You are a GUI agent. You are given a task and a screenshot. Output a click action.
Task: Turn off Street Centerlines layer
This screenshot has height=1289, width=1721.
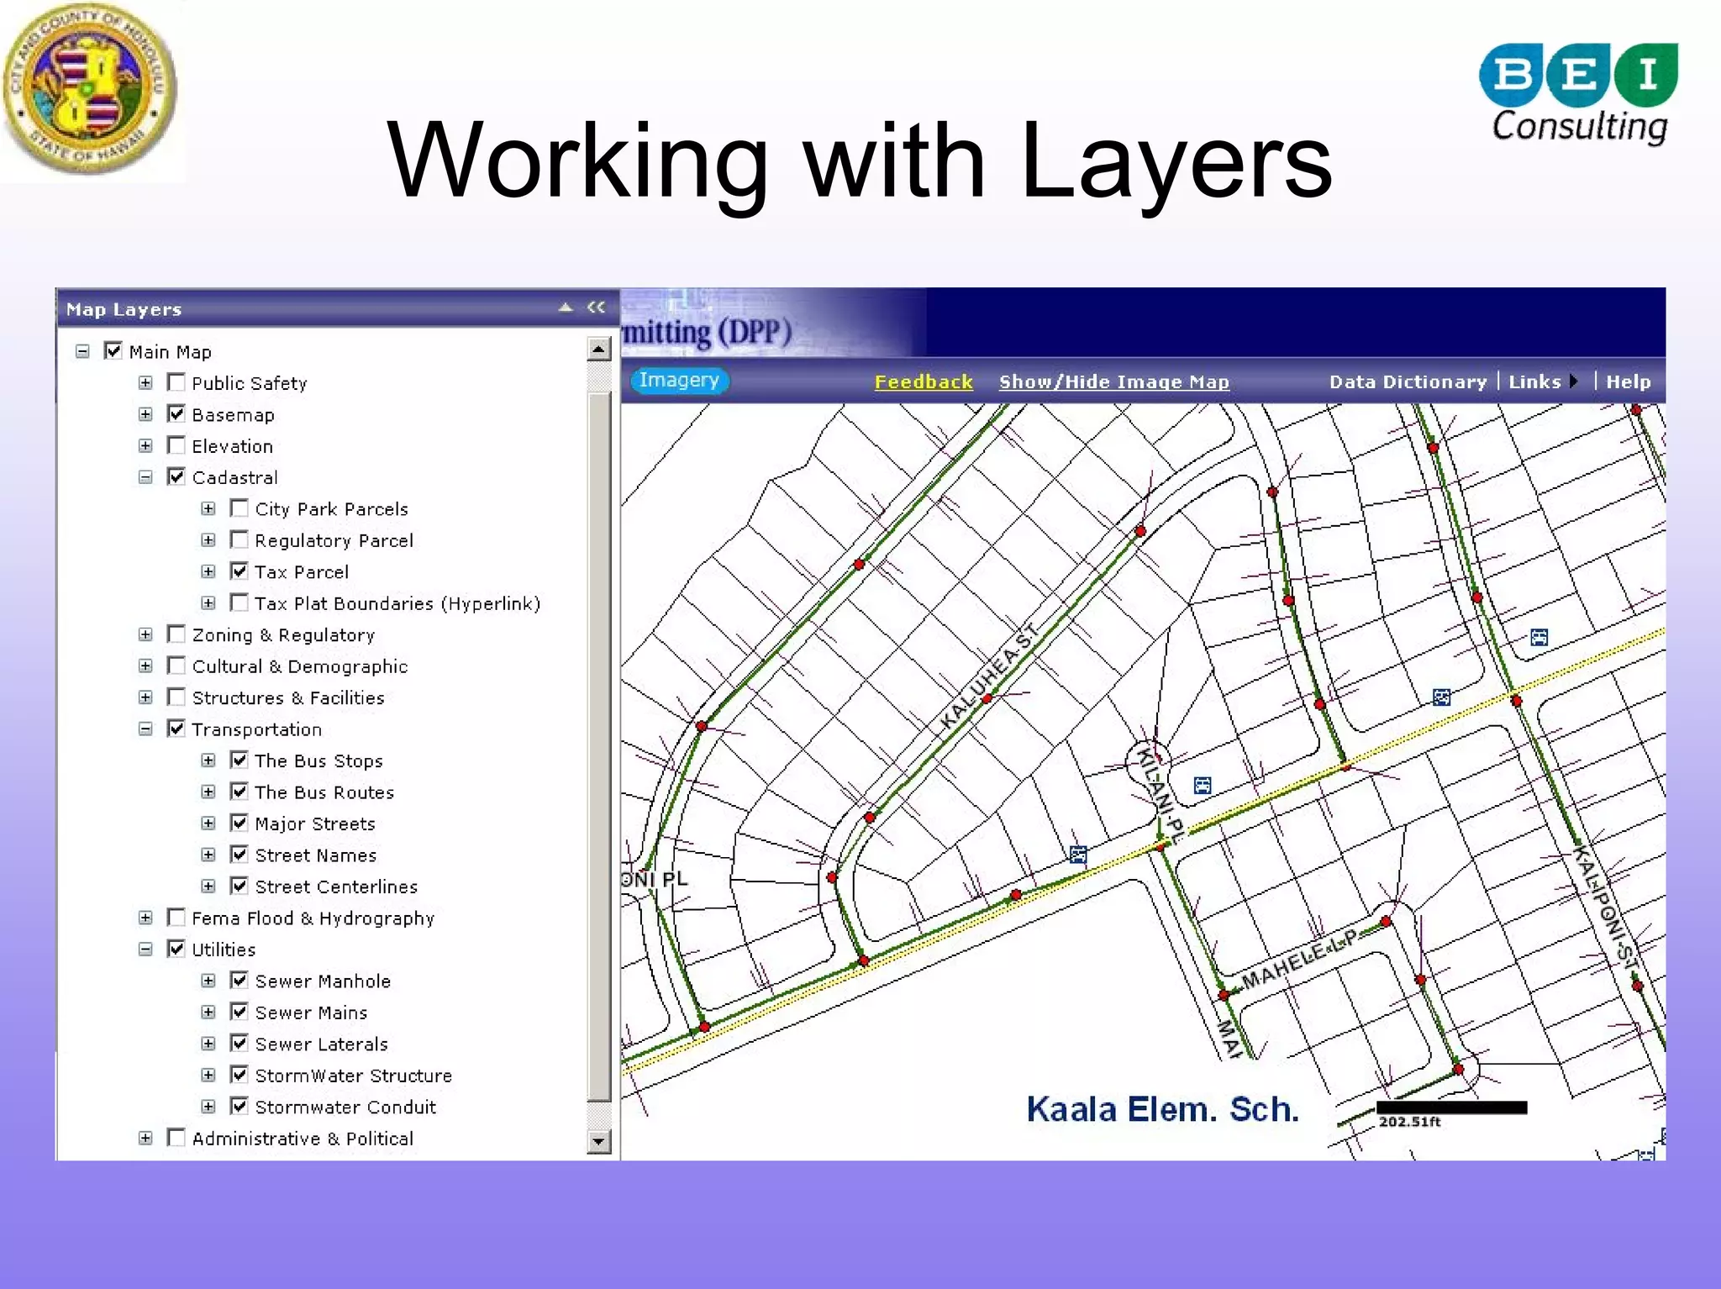(239, 886)
